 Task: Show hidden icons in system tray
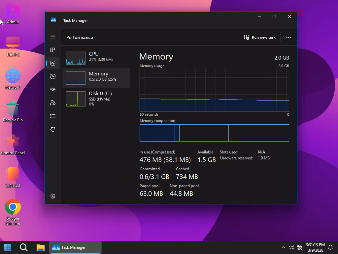(283, 247)
